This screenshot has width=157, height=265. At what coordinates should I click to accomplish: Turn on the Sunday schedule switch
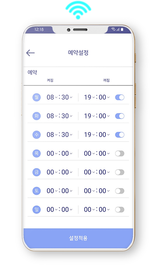click(x=120, y=210)
